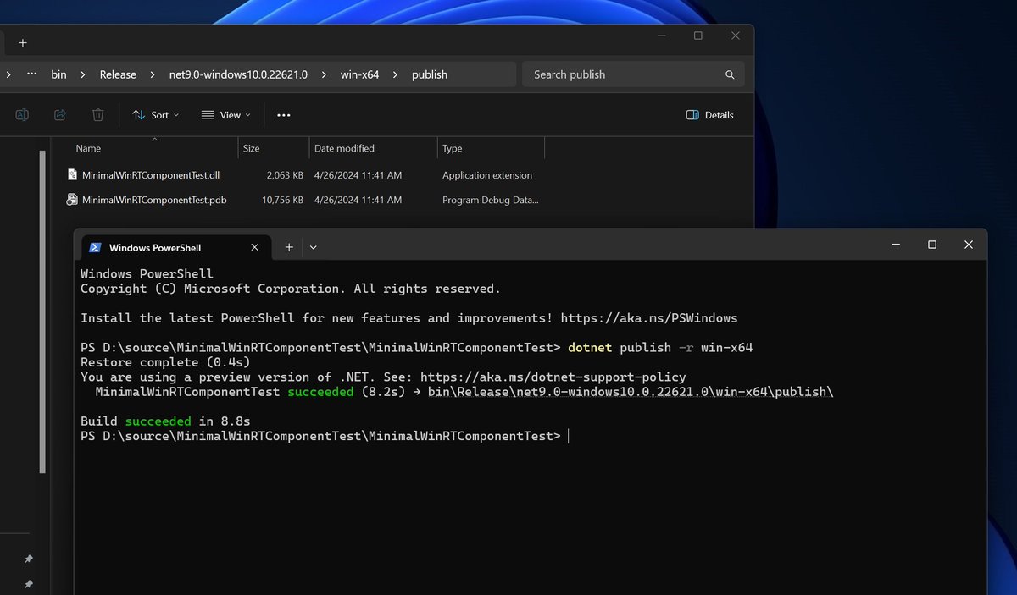
Task: Click the 'dotnet' command text in terminal
Action: pyautogui.click(x=590, y=348)
